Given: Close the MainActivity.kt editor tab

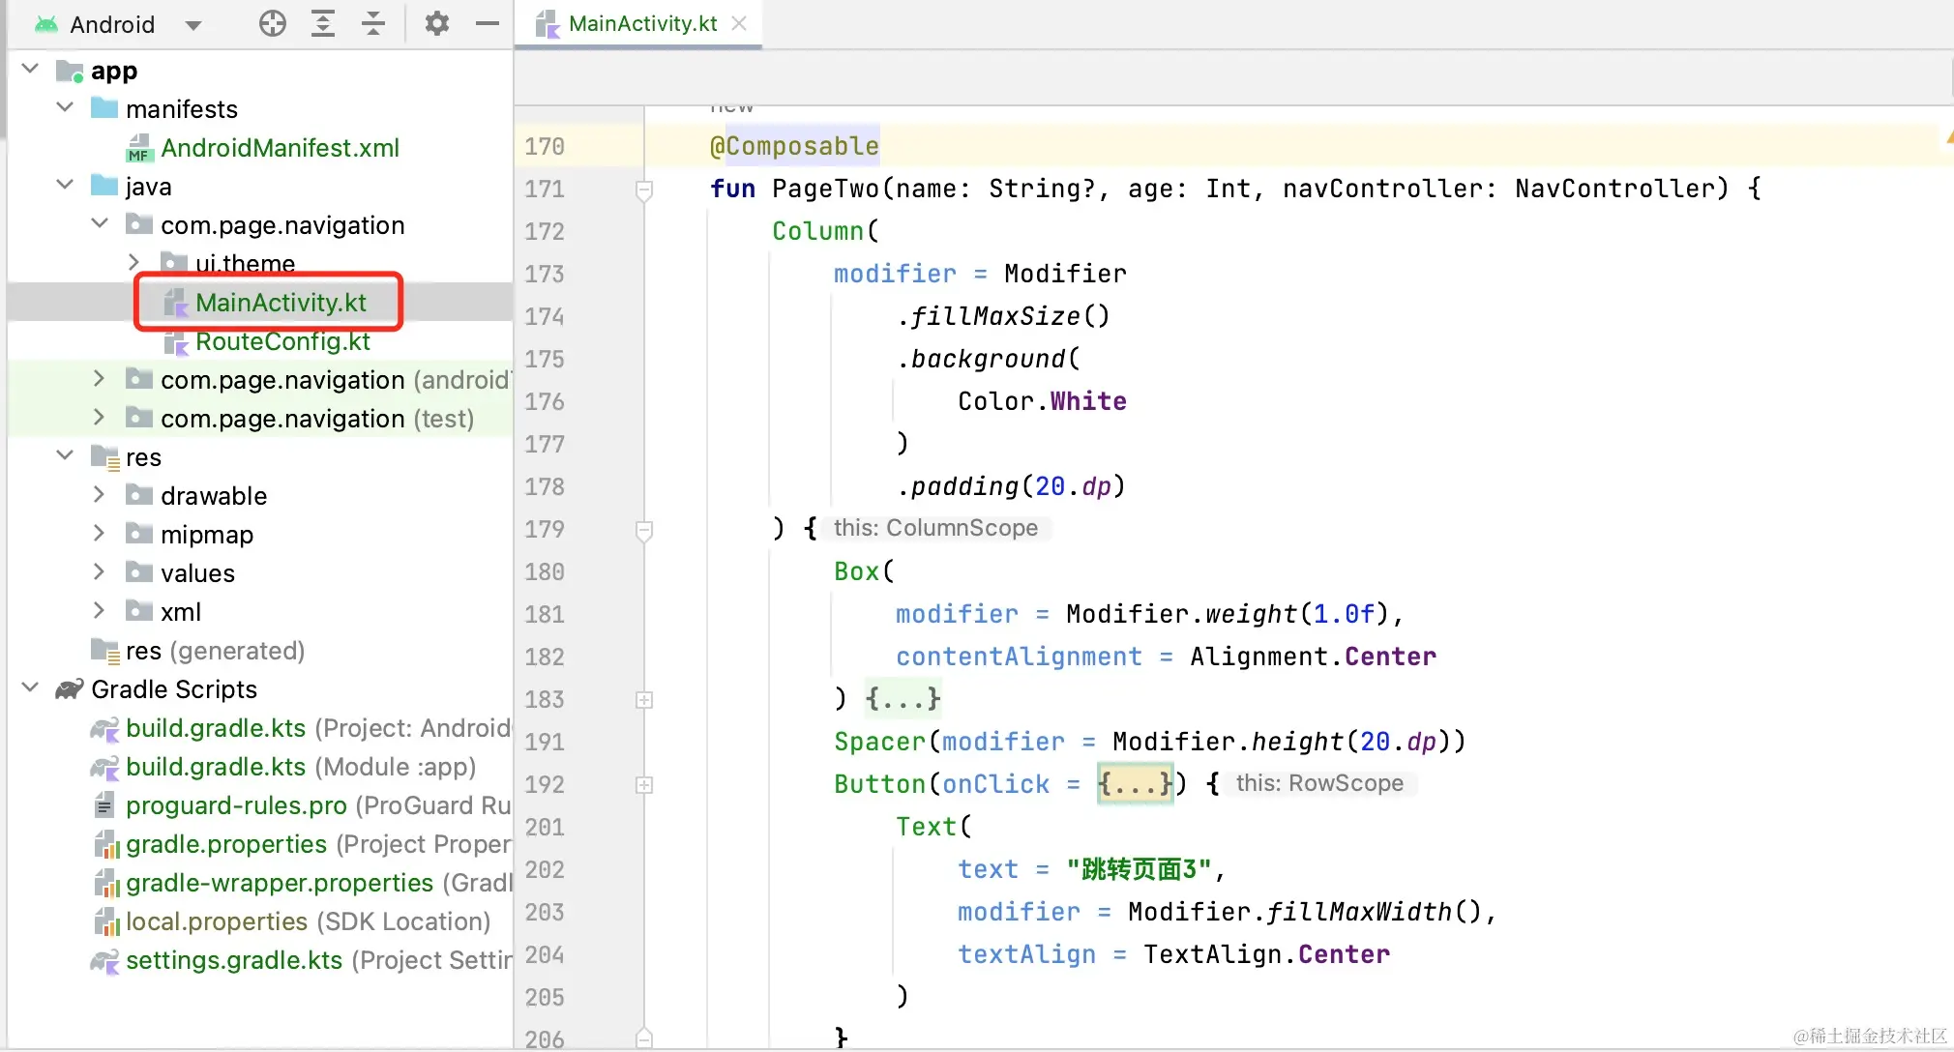Looking at the screenshot, I should (739, 23).
